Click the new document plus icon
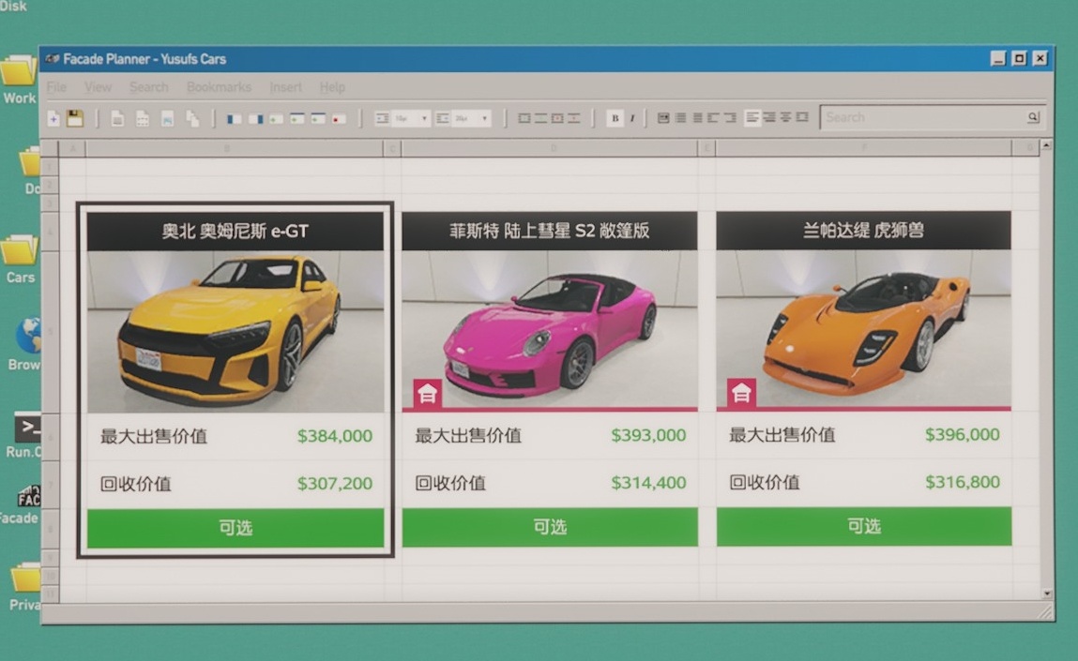Screen dimensions: 1078x661 (x=53, y=119)
